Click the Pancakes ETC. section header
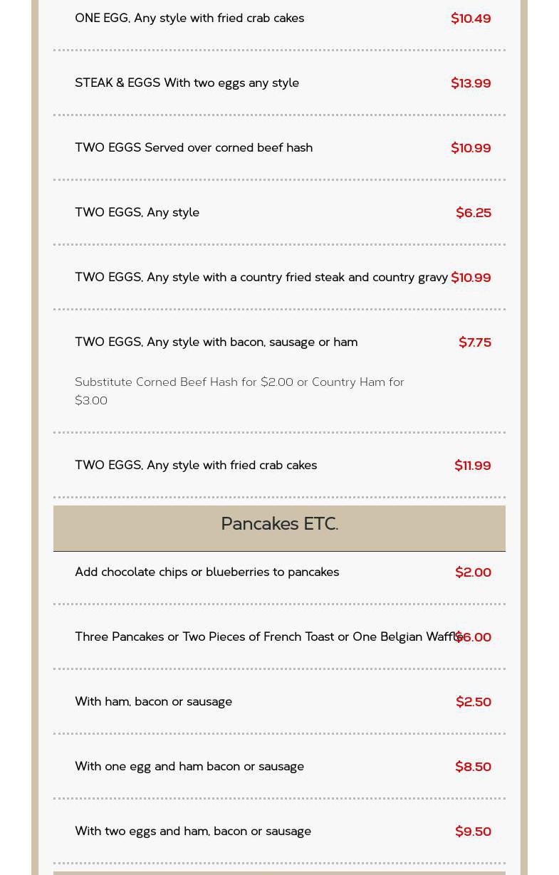Viewport: 559px width, 875px height. point(279,524)
